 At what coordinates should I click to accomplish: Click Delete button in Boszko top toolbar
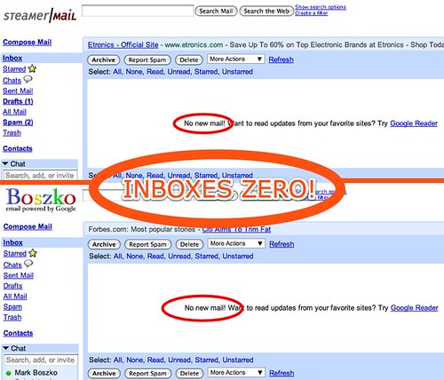point(189,244)
